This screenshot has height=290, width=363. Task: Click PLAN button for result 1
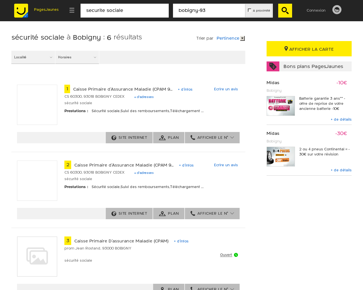point(169,138)
